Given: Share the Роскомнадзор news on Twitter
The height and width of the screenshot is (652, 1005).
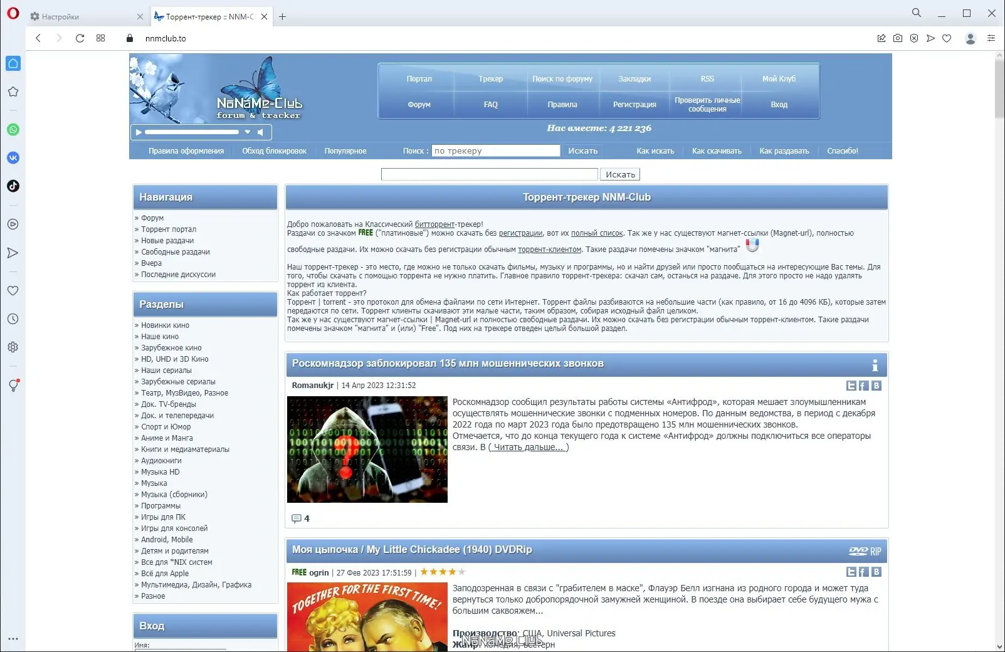Looking at the screenshot, I should pyautogui.click(x=850, y=386).
